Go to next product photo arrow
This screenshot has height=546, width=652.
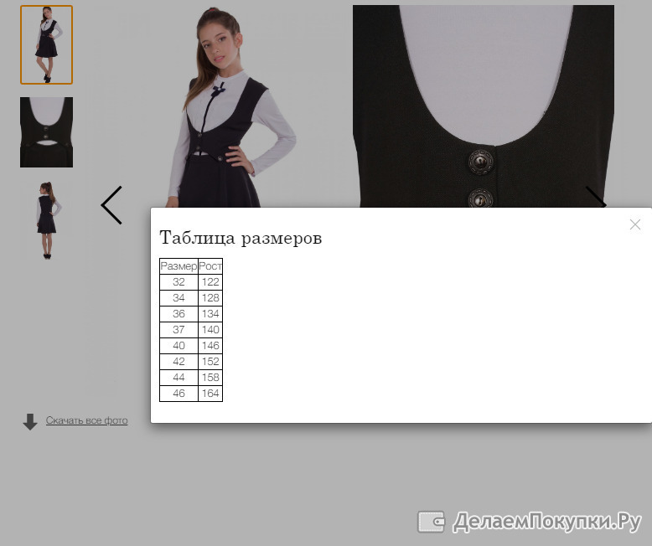(x=596, y=197)
